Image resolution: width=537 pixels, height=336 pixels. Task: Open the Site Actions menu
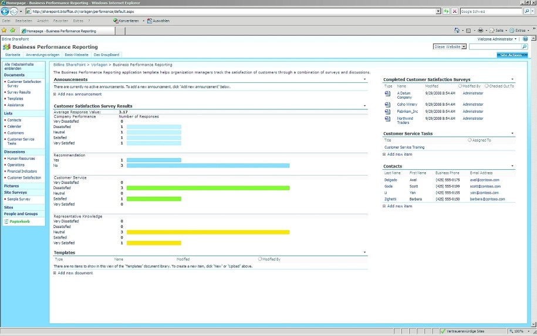(512, 55)
